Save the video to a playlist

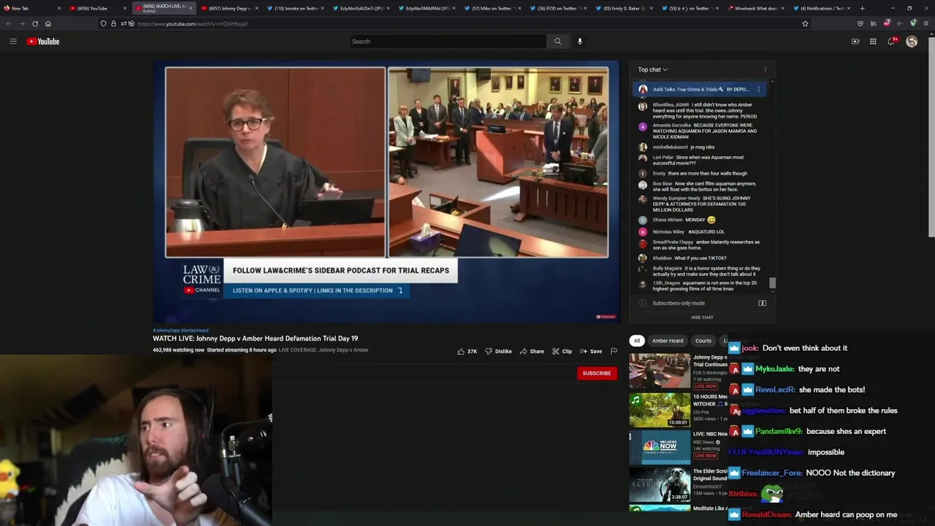[x=591, y=351]
